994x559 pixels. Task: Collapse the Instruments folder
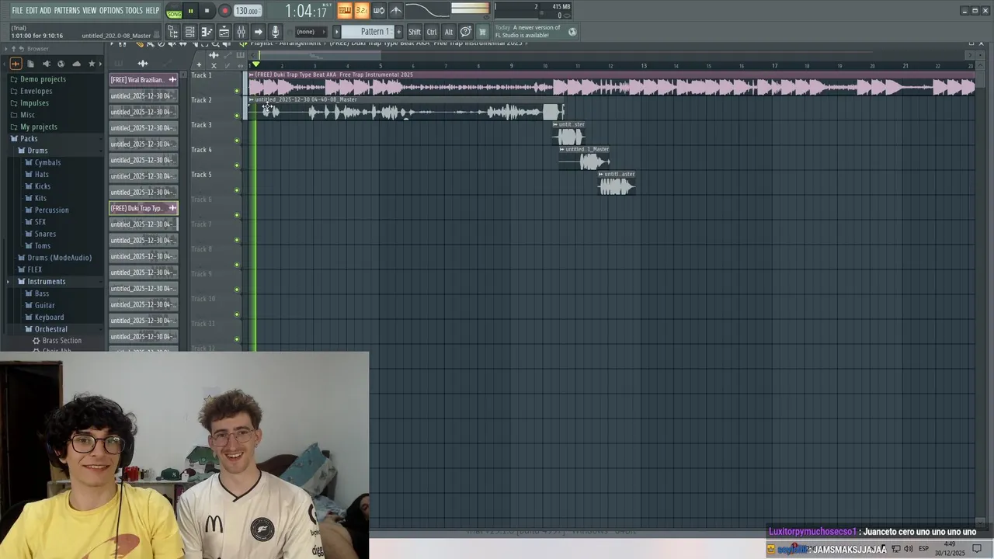pos(47,281)
